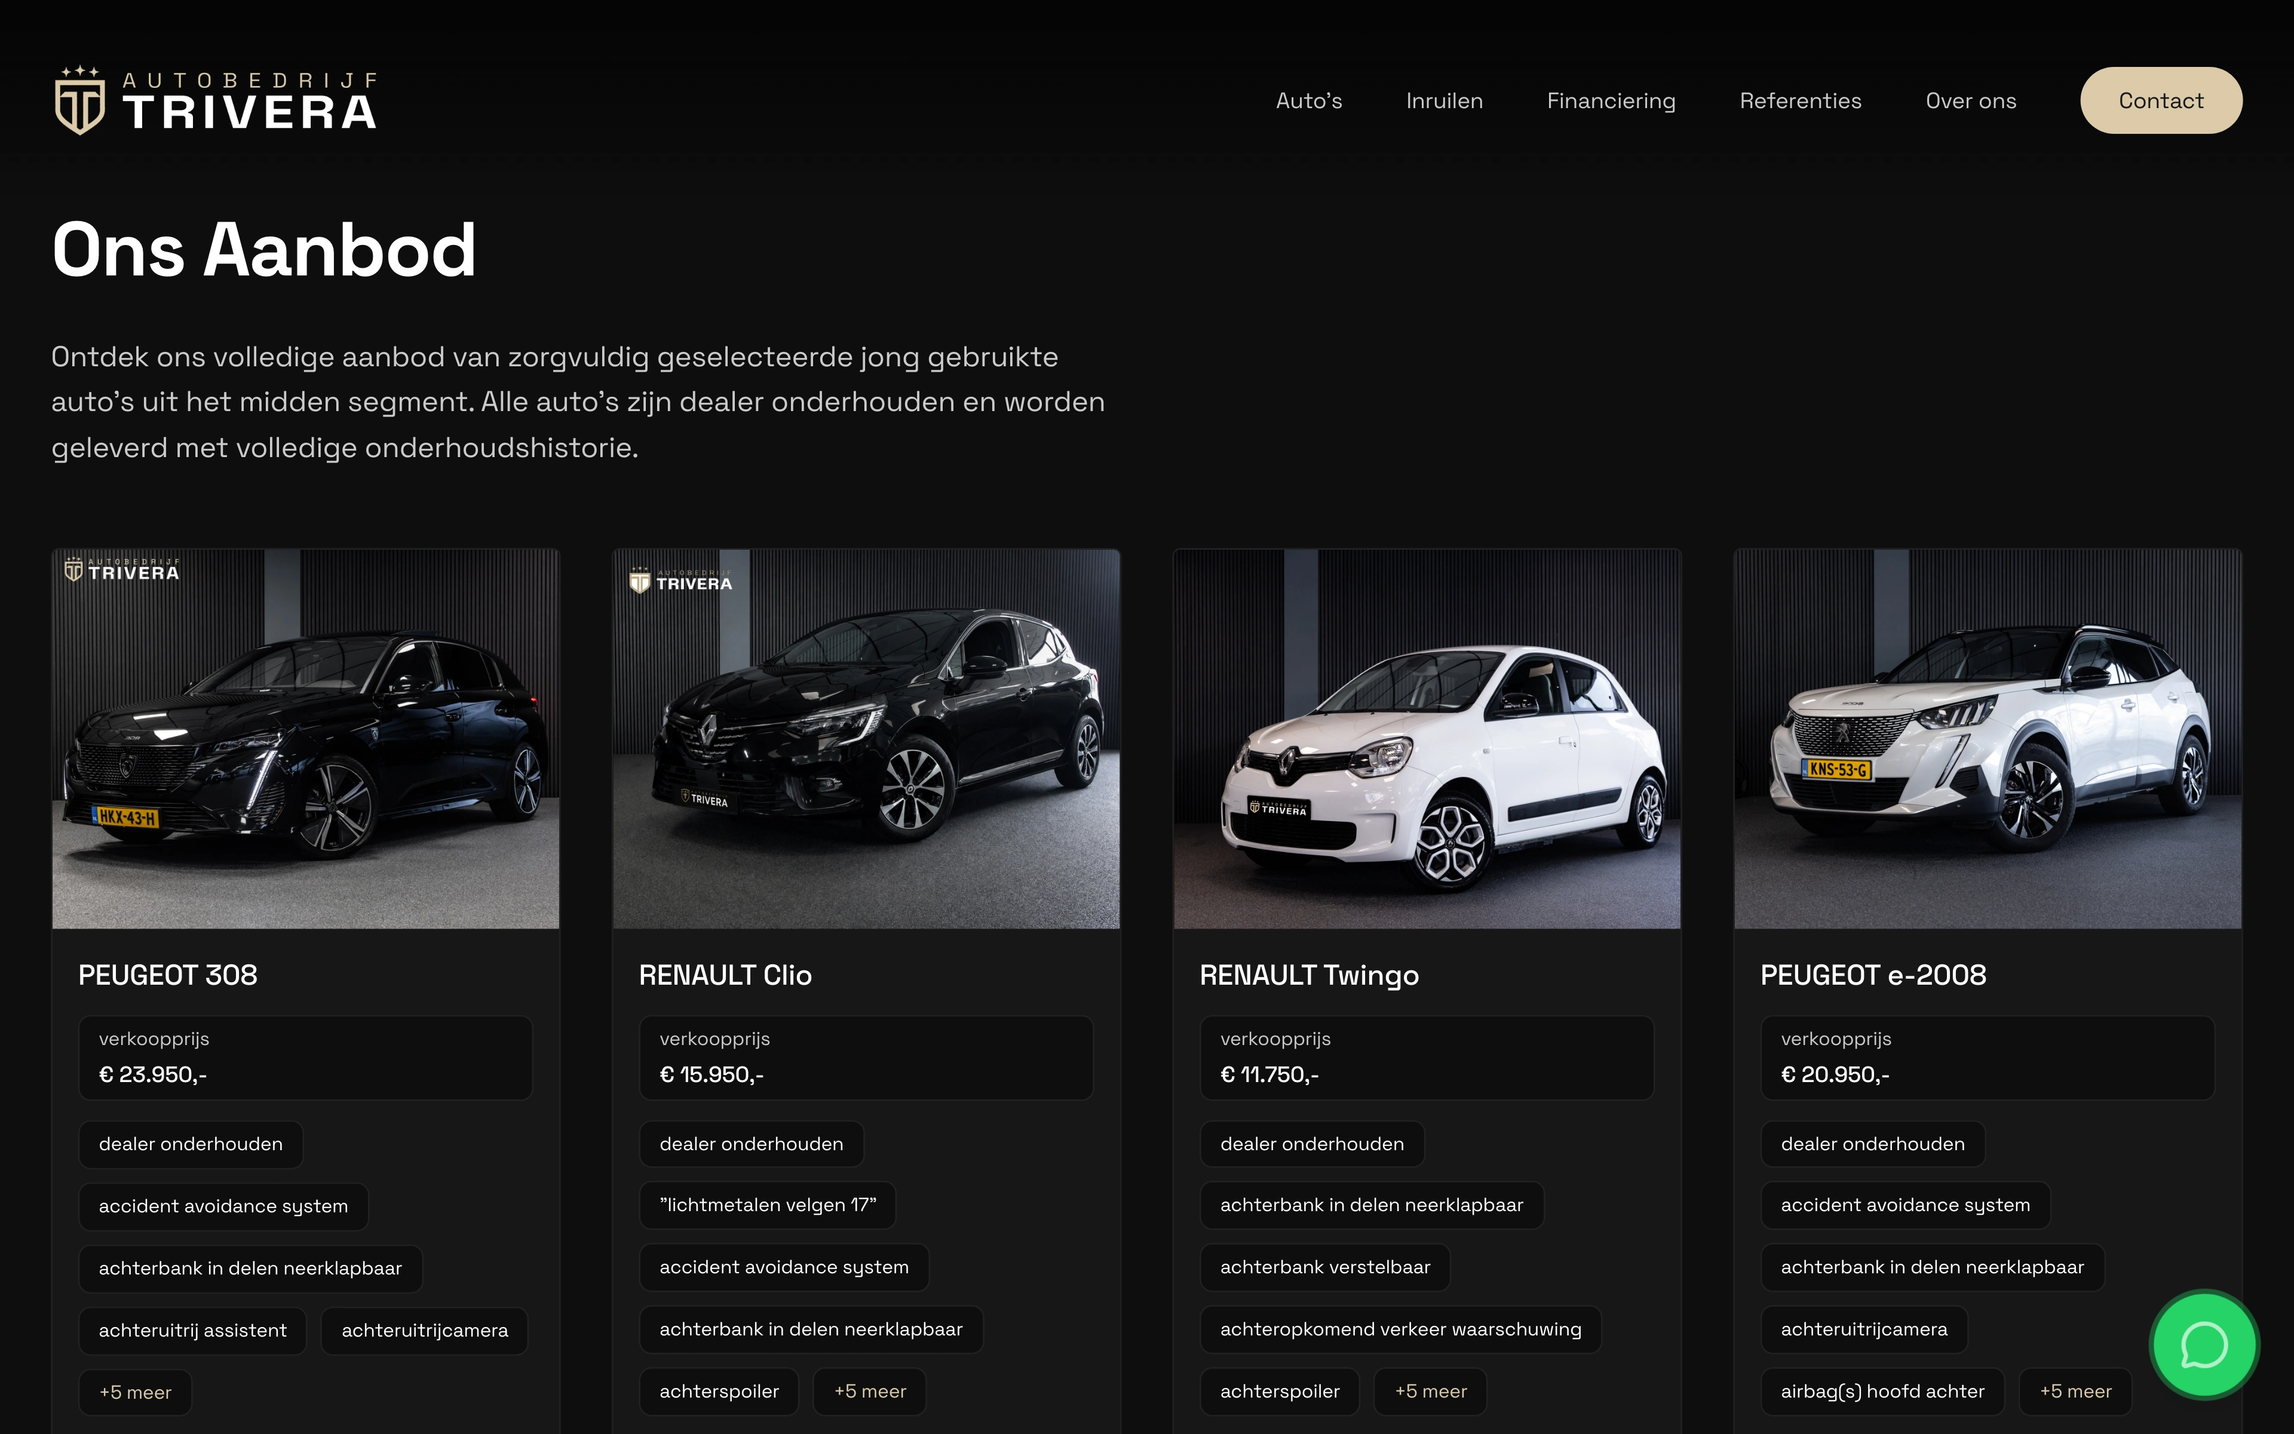Click the € 20.950,- price box
Viewport: 2294px width, 1434px height.
[x=1987, y=1058]
